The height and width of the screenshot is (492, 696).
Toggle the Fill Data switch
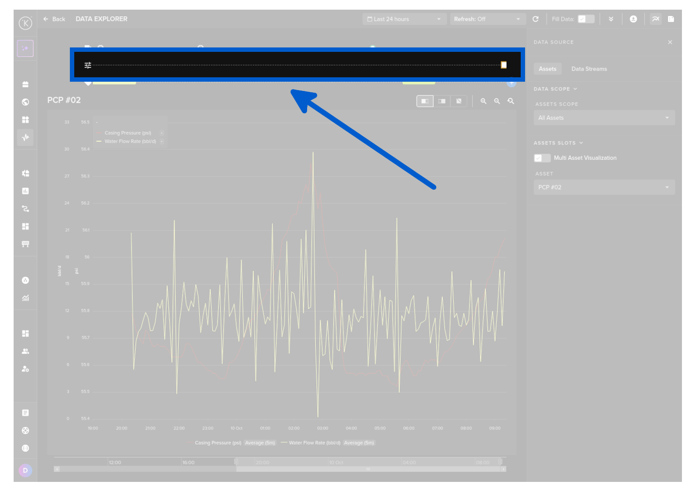tap(586, 19)
